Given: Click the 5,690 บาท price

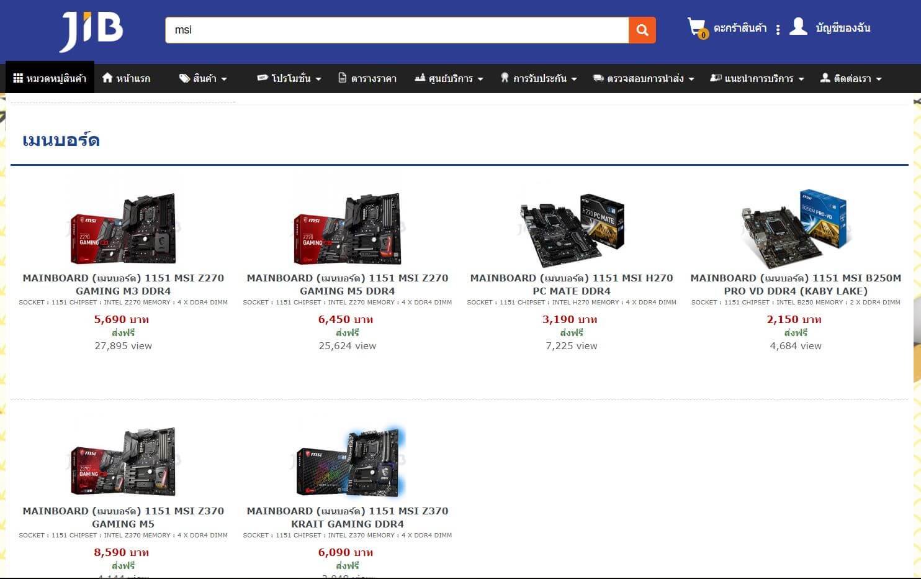Looking at the screenshot, I should (x=122, y=319).
